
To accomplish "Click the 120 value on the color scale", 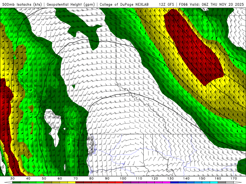I will point(155,178).
